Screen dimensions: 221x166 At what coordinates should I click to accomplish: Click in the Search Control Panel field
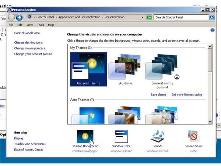[x=181, y=17]
